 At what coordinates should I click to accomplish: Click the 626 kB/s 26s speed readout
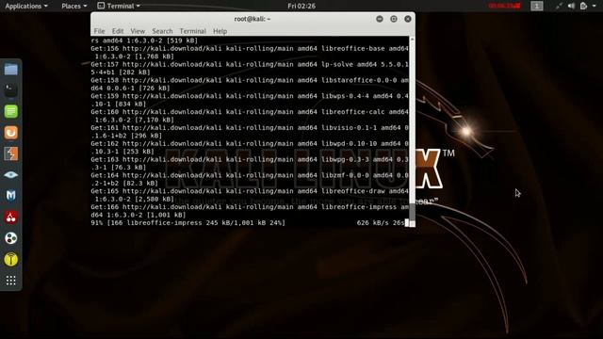[381, 223]
